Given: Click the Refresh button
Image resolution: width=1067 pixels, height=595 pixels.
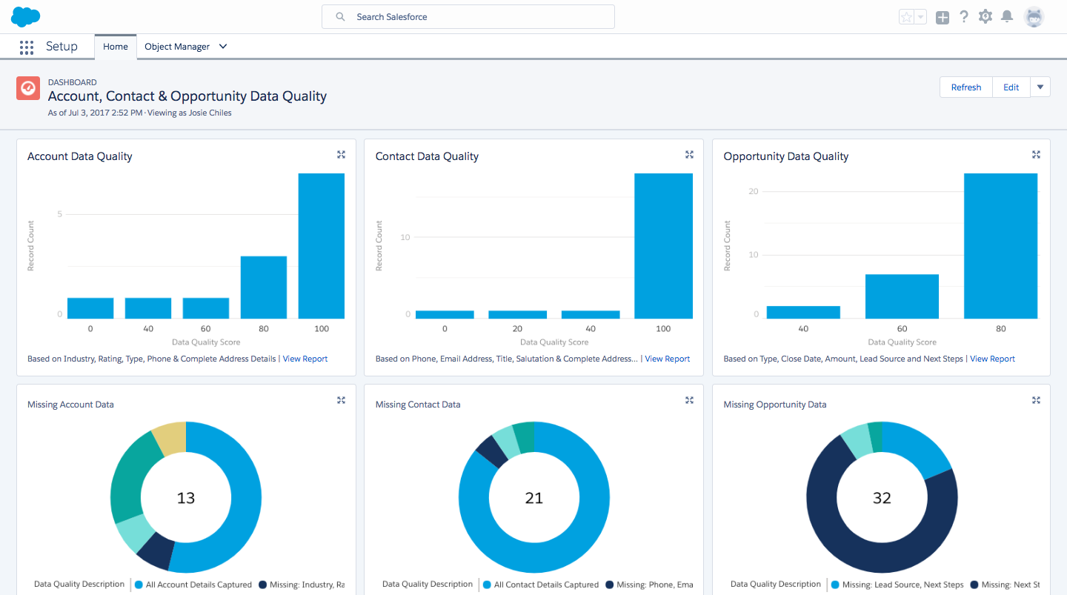Looking at the screenshot, I should 965,87.
